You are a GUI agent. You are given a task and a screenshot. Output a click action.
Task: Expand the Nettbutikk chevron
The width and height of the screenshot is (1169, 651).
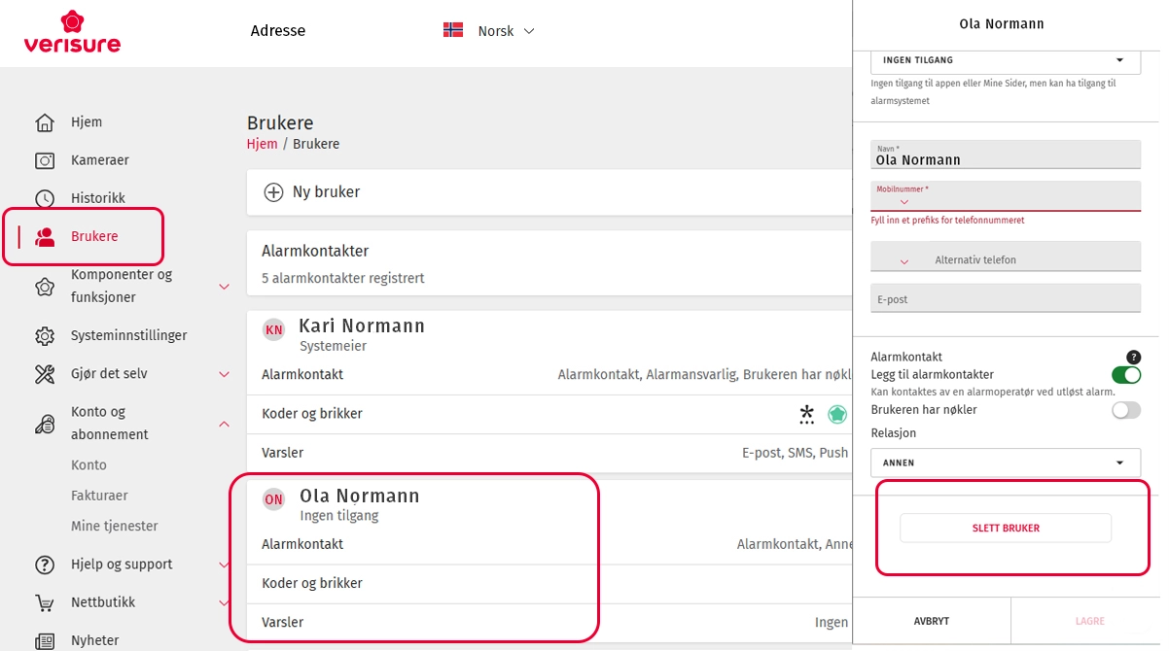[224, 602]
